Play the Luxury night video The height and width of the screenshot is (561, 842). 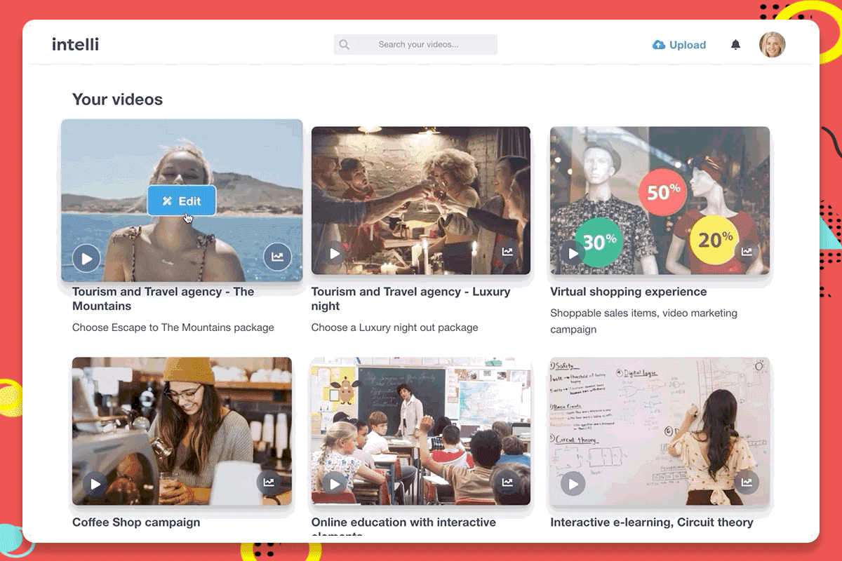(335, 253)
